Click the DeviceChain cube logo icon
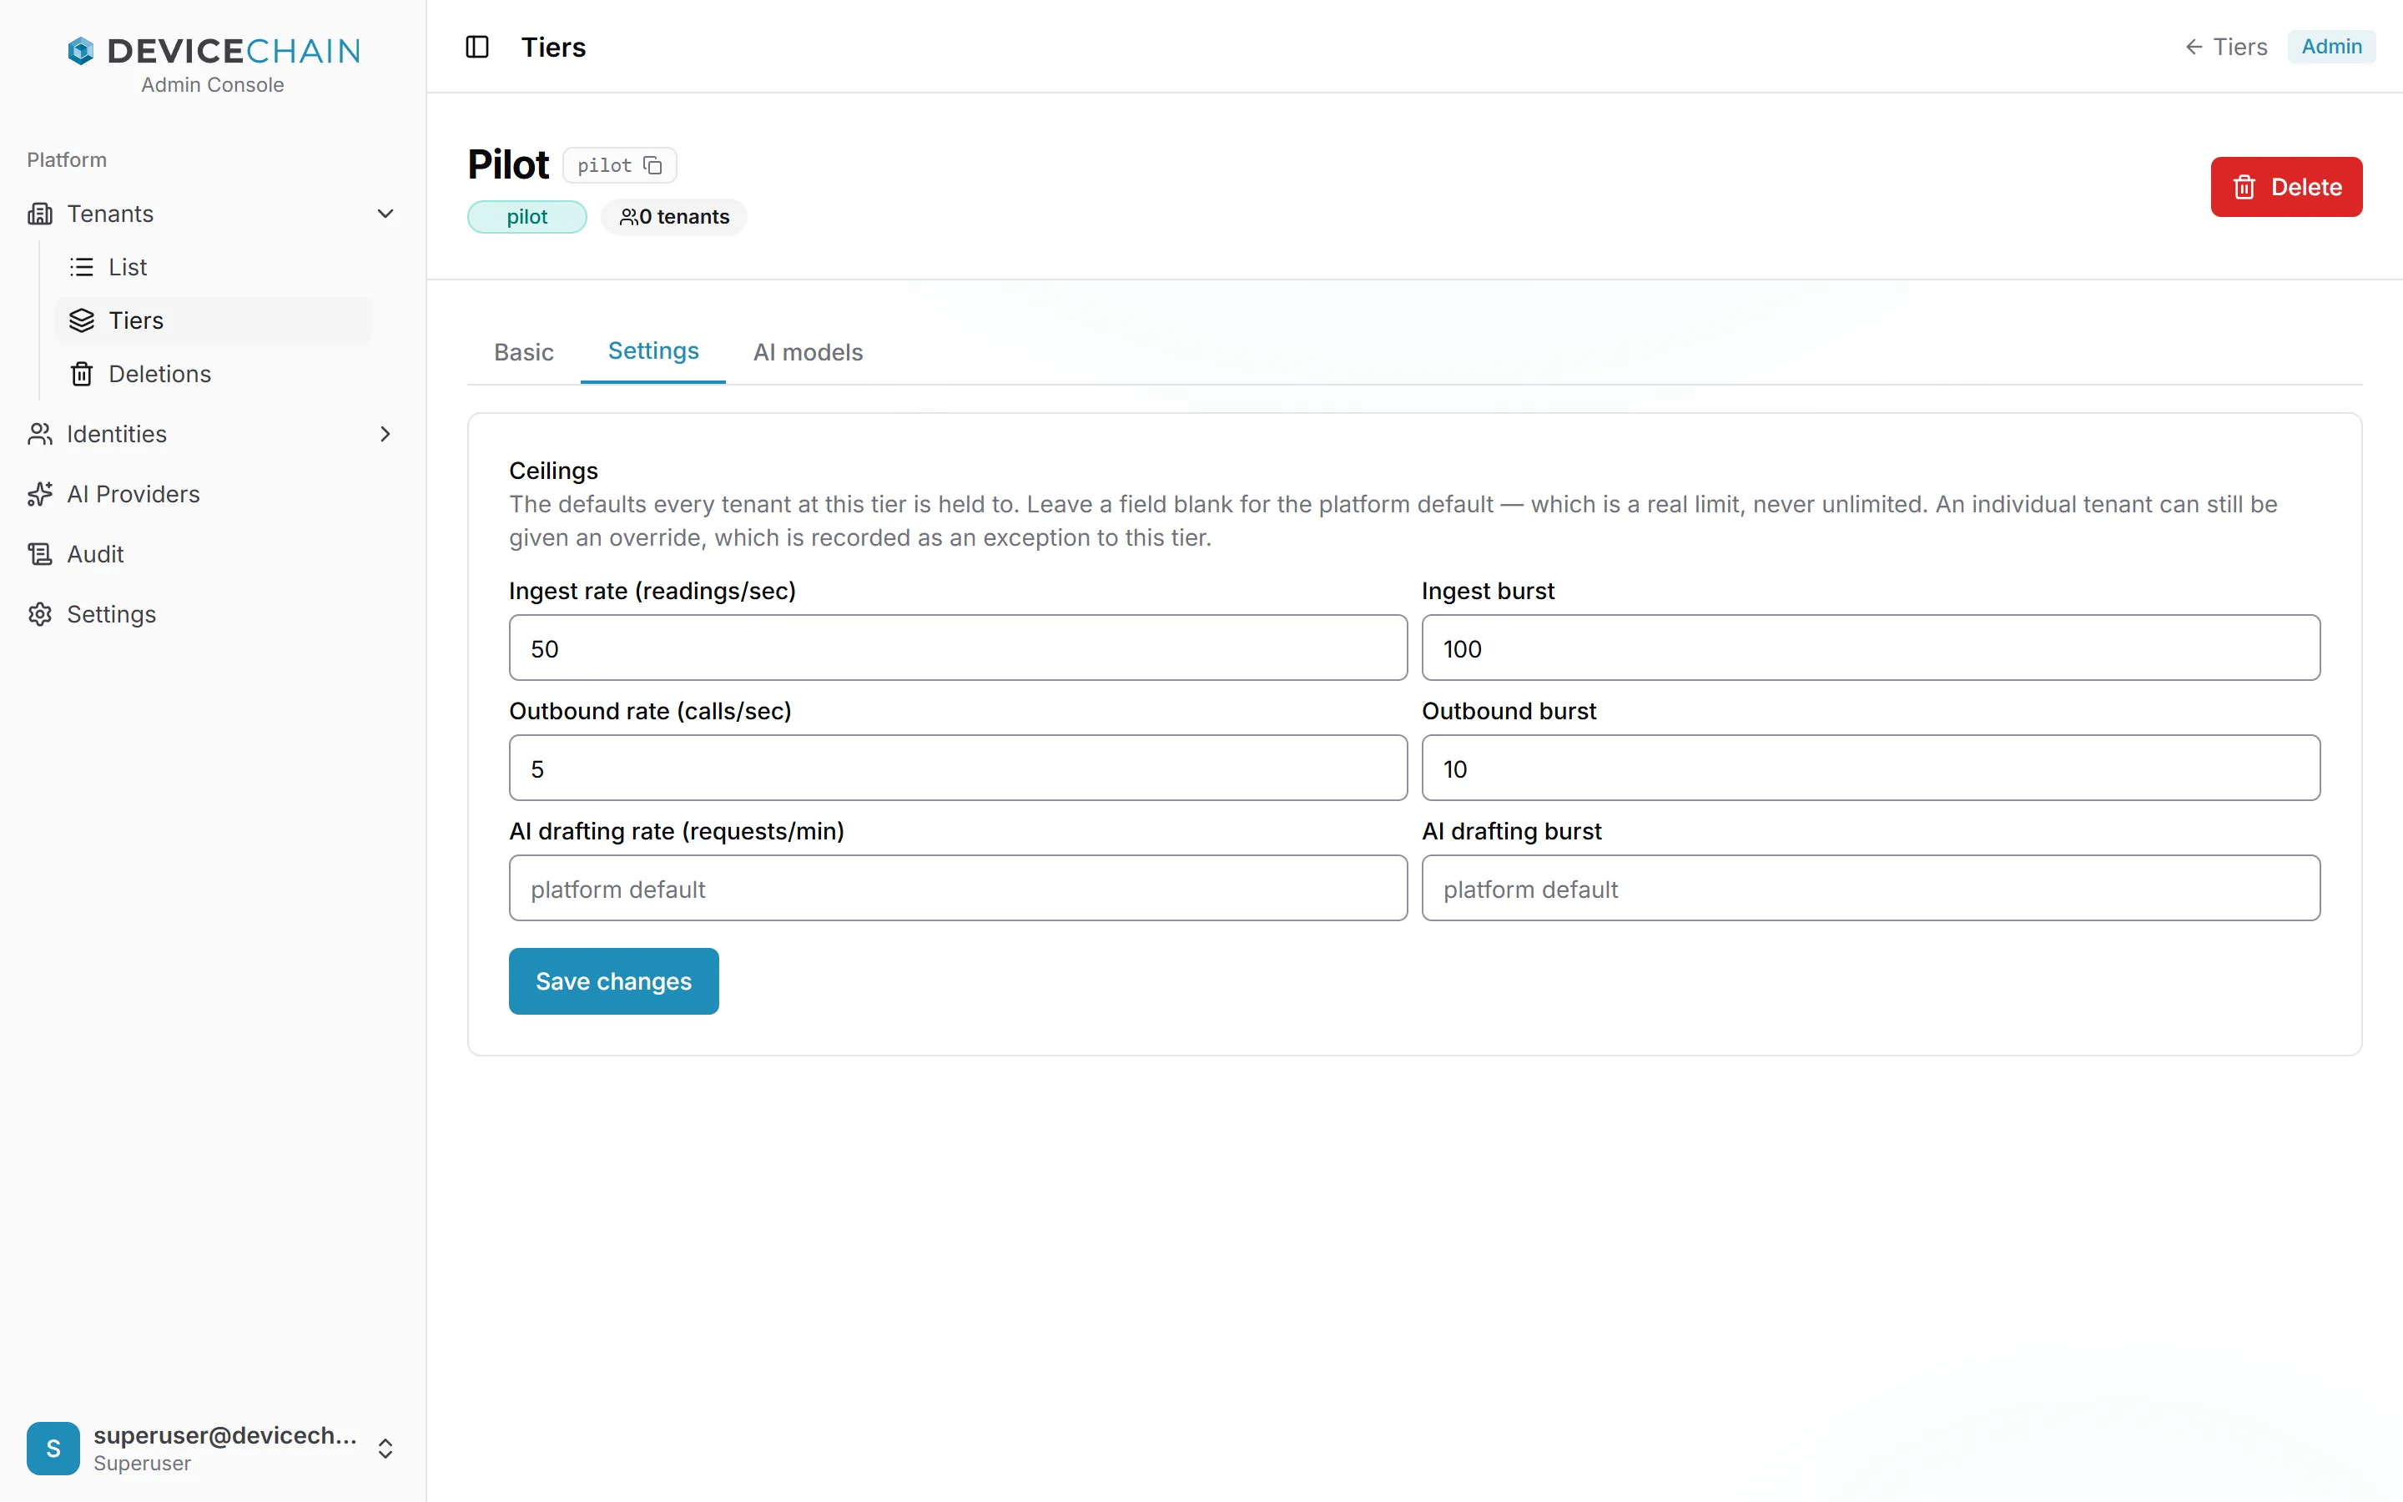The image size is (2403, 1502). click(x=80, y=51)
